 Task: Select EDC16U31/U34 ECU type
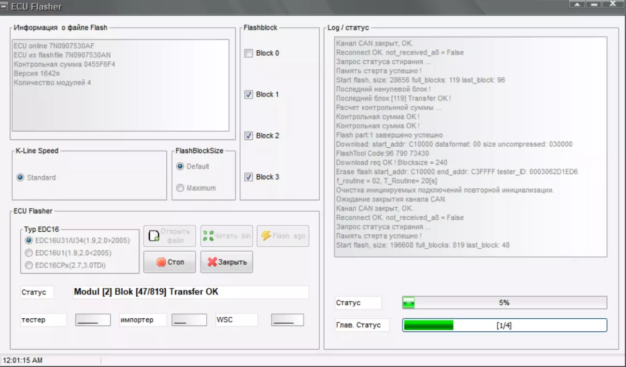29,240
